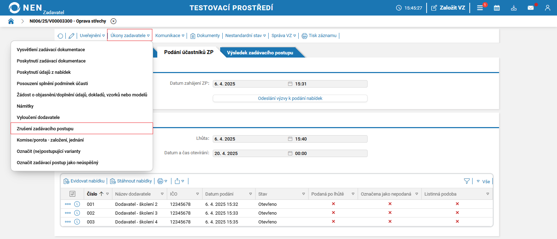The width and height of the screenshot is (557, 239).
Task: Open Název dodavatele column filter arrow
Action: pyautogui.click(x=162, y=194)
